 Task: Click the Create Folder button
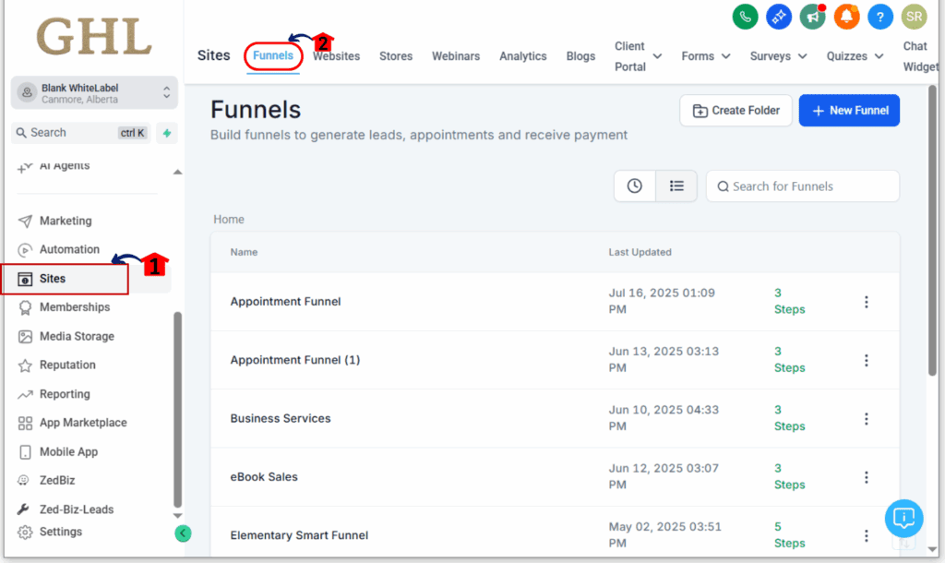736,111
